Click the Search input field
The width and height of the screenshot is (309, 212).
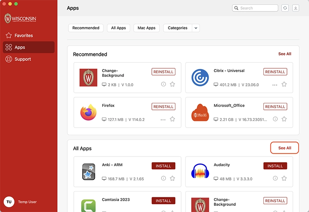(x=255, y=8)
